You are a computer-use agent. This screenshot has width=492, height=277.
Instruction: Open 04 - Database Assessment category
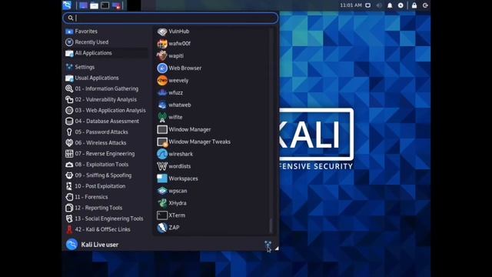(106, 122)
